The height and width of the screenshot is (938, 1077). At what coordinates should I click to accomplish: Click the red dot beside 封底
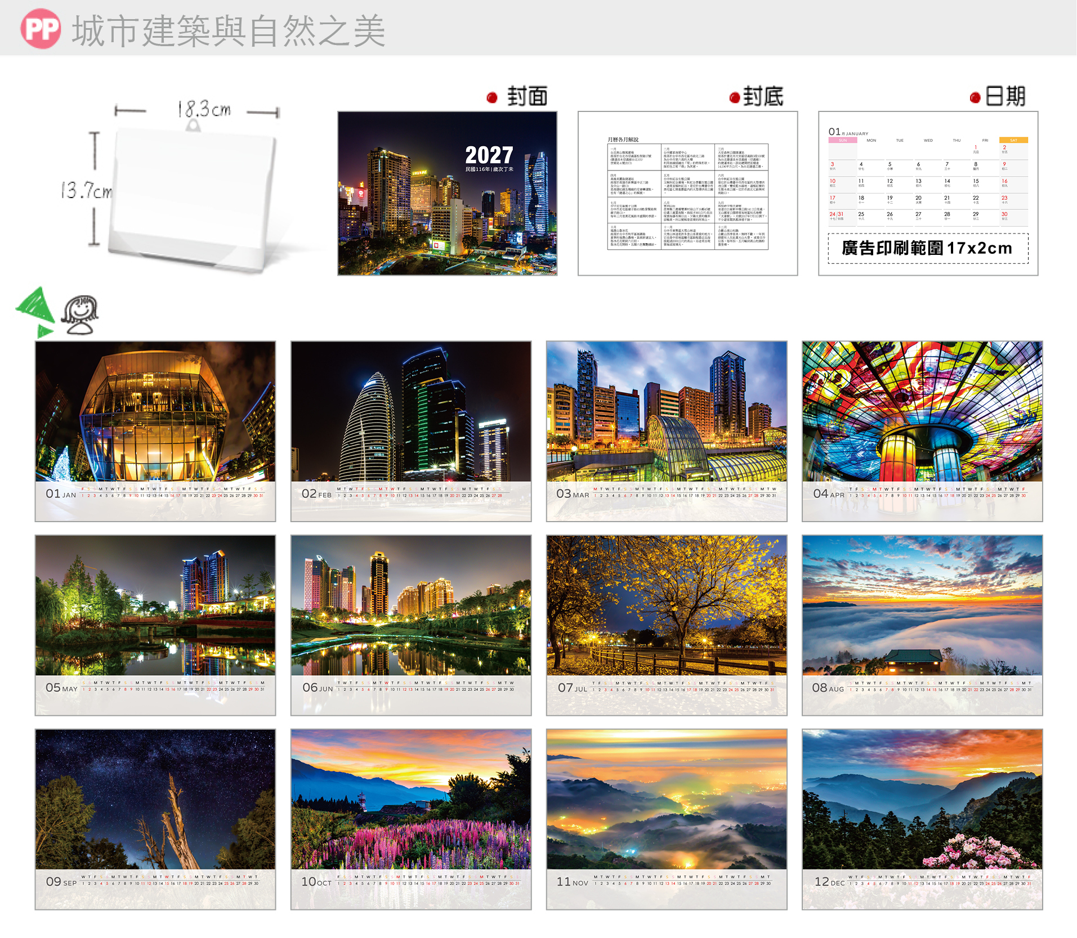tap(734, 98)
